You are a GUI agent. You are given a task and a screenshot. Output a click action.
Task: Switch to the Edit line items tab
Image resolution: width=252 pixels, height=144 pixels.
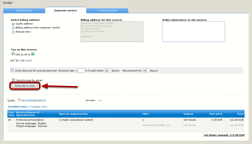click(24, 11)
